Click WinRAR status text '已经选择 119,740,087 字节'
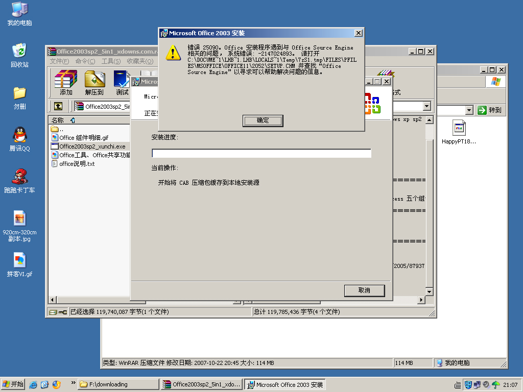Screen dimensions: 523x392 pyautogui.click(x=120, y=312)
